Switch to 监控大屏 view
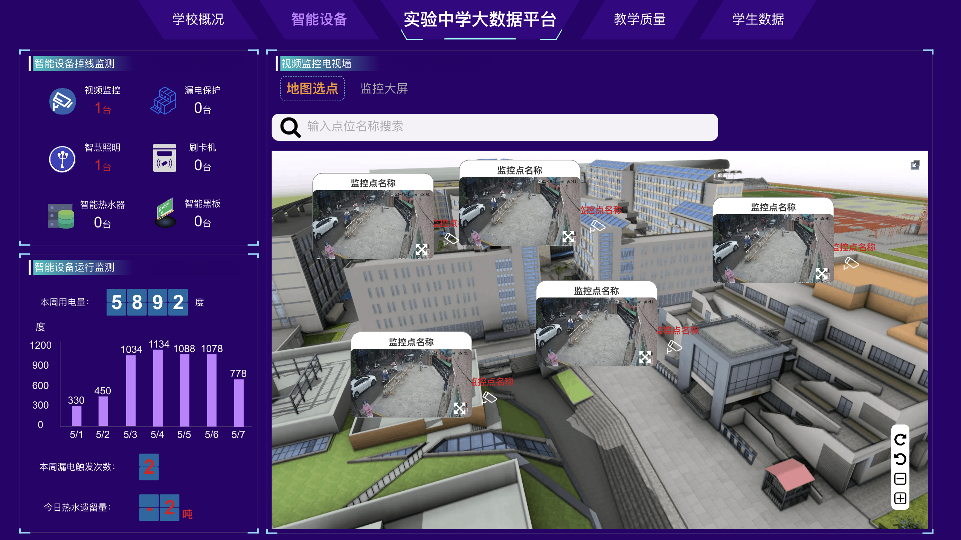 (384, 89)
